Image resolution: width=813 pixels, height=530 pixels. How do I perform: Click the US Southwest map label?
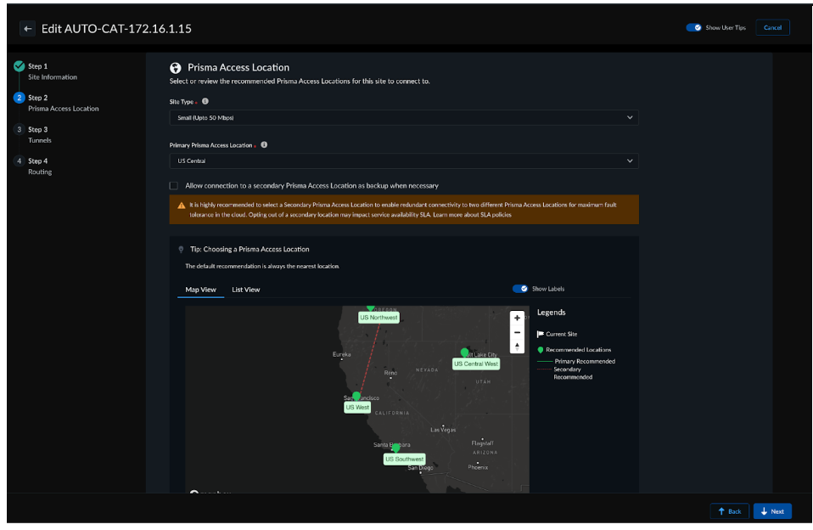[405, 459]
